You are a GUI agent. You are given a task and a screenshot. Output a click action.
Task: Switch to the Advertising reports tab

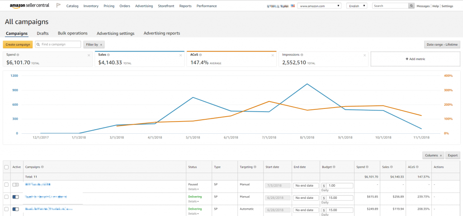[162, 33]
